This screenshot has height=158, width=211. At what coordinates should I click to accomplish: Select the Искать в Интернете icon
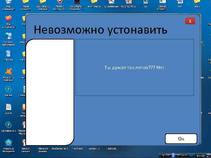(x=8, y=146)
